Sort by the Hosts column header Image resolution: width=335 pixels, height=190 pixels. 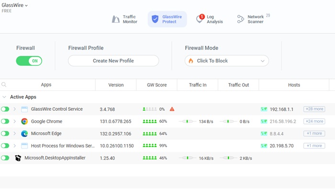pos(294,85)
